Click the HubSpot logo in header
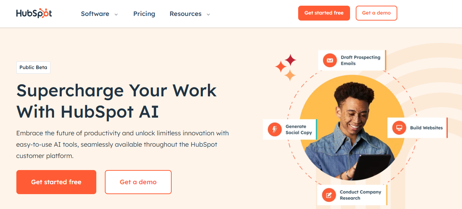The width and height of the screenshot is (462, 209). coord(34,13)
